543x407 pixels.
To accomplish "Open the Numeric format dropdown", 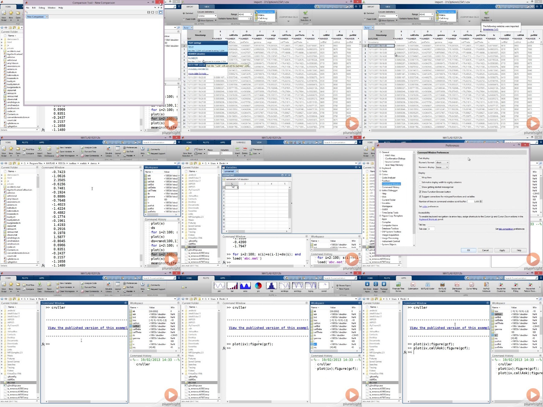I will pyautogui.click(x=442, y=162).
